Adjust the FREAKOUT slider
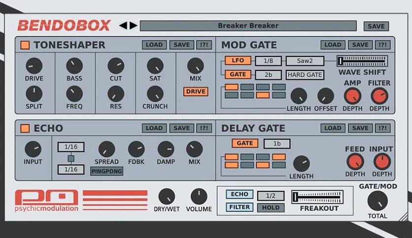This screenshot has width=412, height=238. coord(317,197)
